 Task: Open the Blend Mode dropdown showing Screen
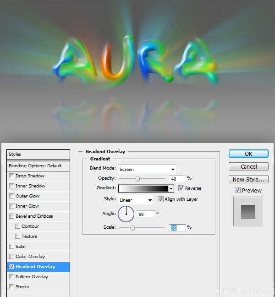pos(147,169)
